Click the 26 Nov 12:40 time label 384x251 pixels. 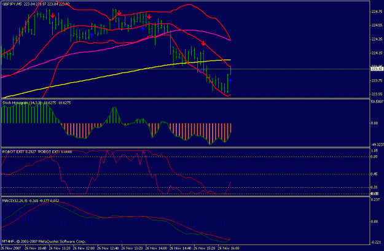tap(108, 248)
